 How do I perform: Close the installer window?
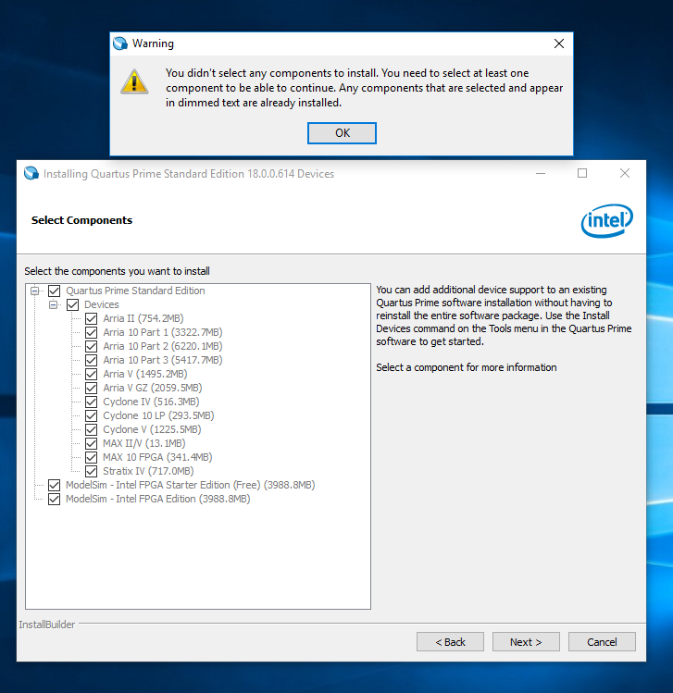[x=625, y=173]
